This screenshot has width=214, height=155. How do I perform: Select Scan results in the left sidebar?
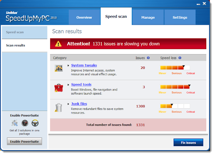pos(24,45)
